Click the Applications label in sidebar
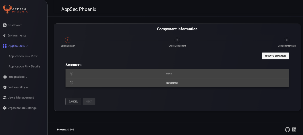 [x=17, y=46]
